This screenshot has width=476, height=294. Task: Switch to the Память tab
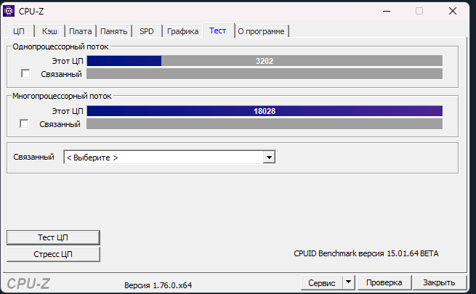[114, 31]
